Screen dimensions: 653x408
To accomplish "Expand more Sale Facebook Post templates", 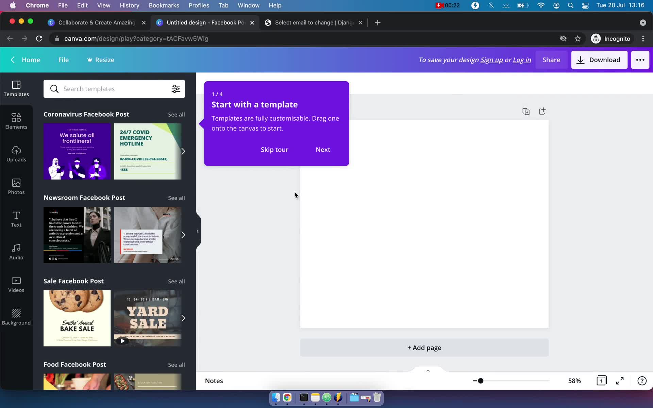I will (x=184, y=318).
